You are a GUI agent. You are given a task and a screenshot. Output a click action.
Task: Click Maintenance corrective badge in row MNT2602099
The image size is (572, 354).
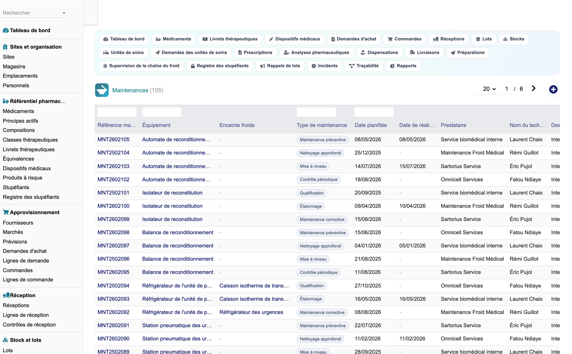click(322, 219)
